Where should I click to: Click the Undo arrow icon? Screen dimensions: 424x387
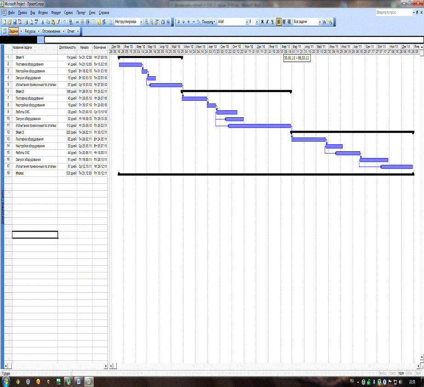coord(64,22)
